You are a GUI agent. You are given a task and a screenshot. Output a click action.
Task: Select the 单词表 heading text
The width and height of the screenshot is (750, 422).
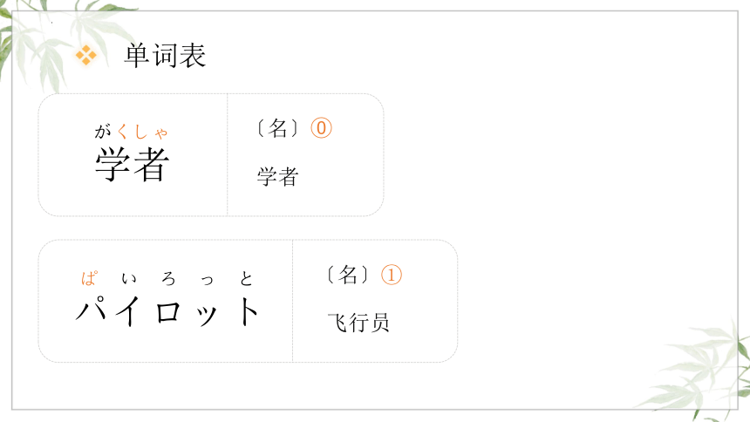click(x=165, y=55)
